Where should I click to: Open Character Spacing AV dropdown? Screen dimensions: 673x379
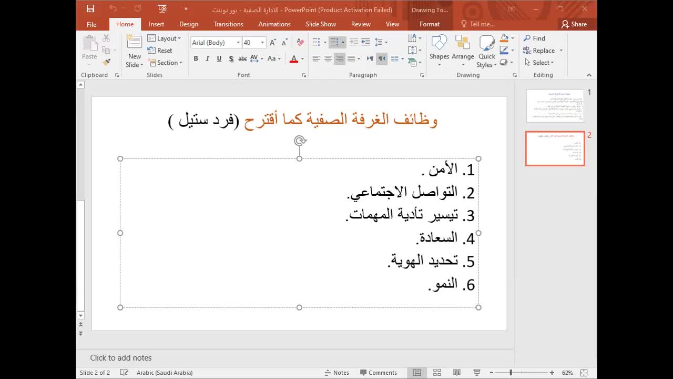point(257,58)
